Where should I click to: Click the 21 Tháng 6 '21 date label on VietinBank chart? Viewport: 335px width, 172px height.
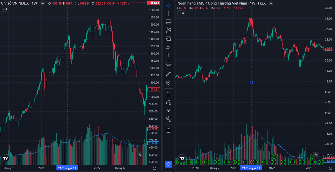251,168
